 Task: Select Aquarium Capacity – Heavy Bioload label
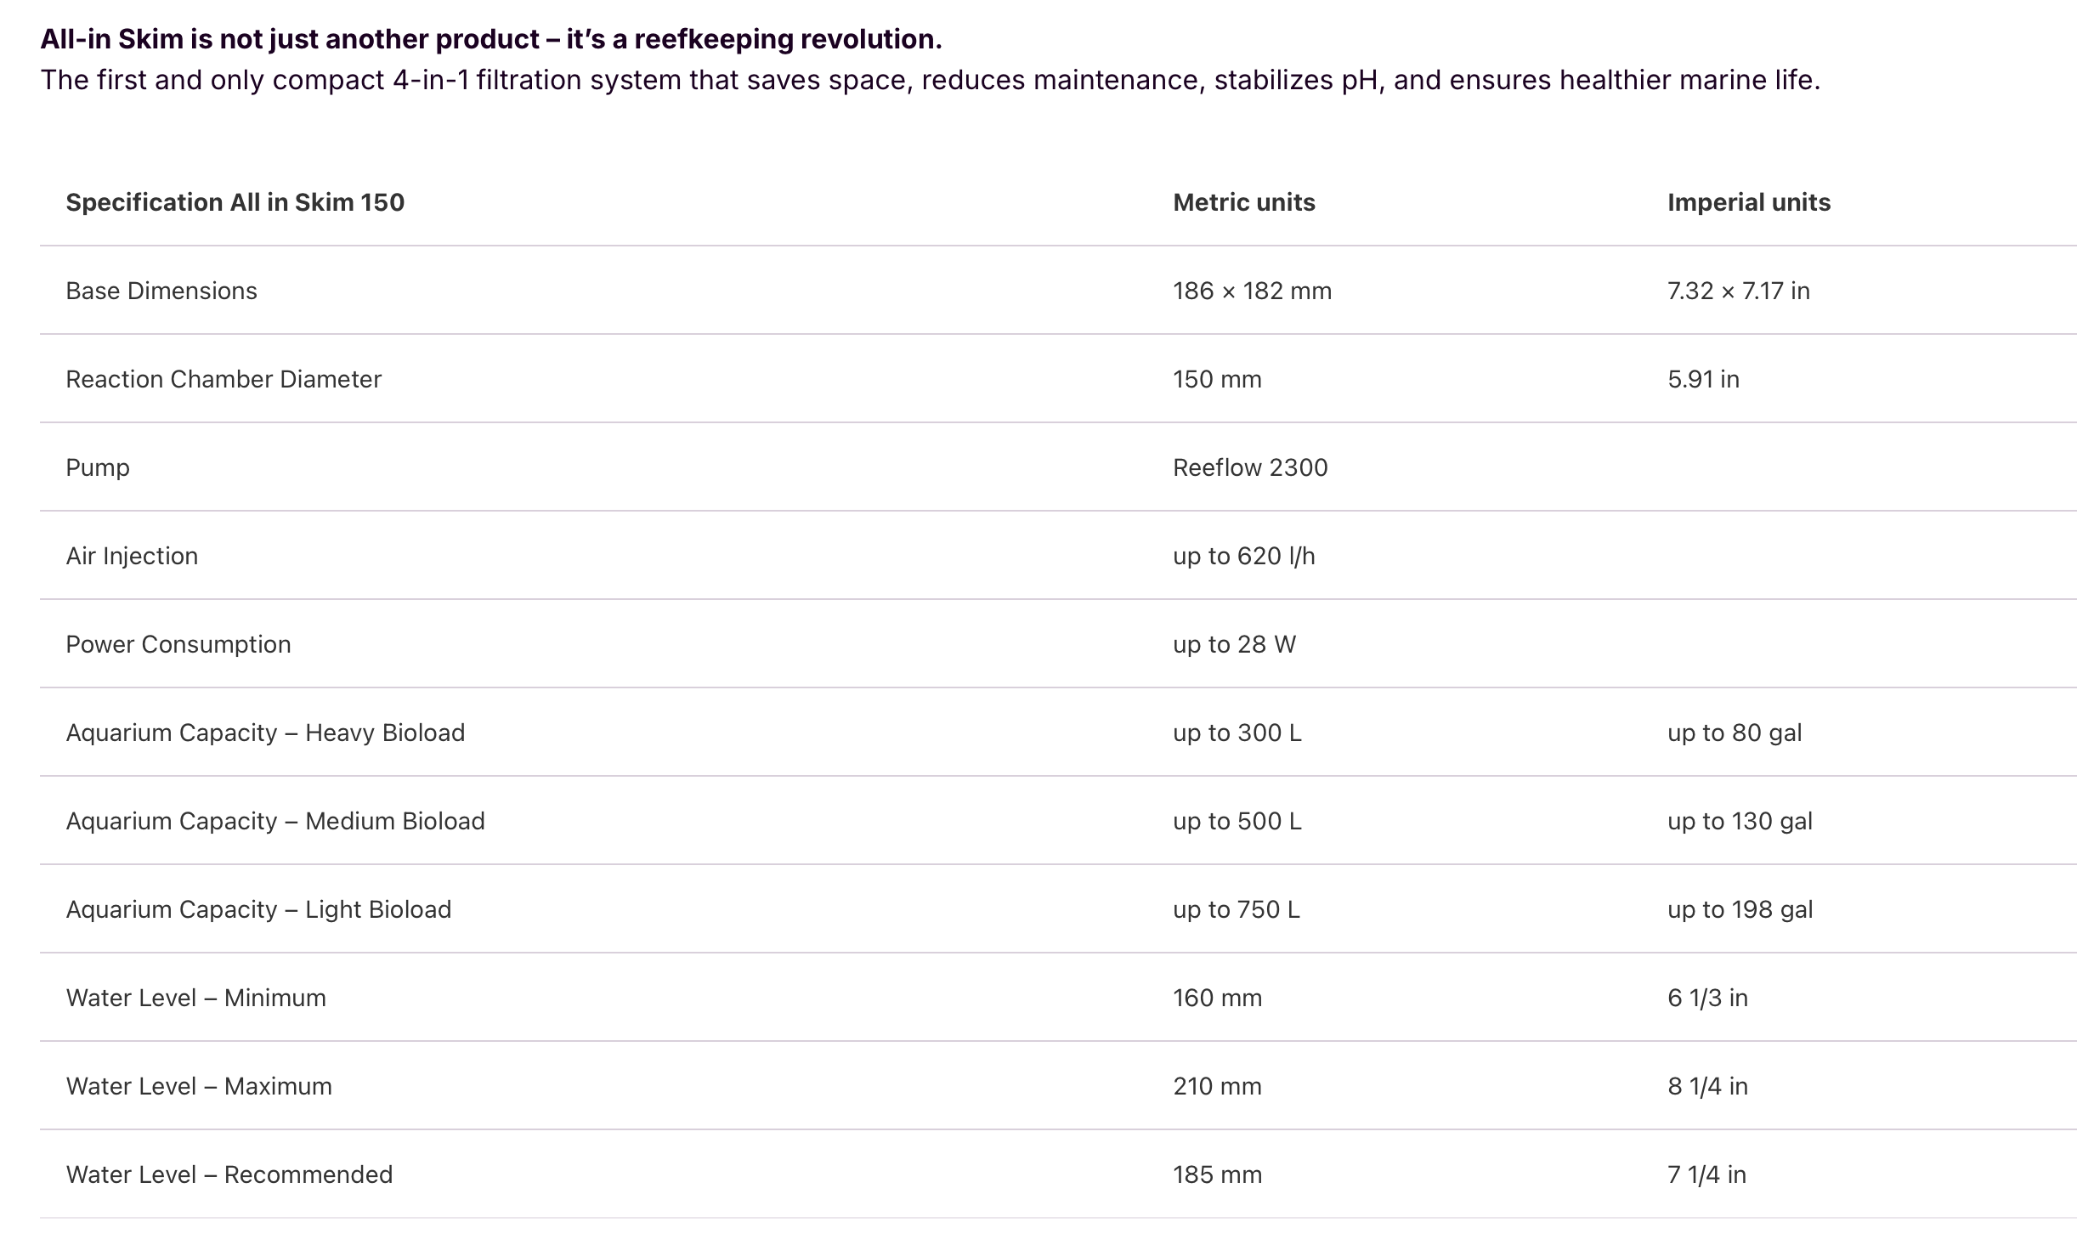(265, 733)
